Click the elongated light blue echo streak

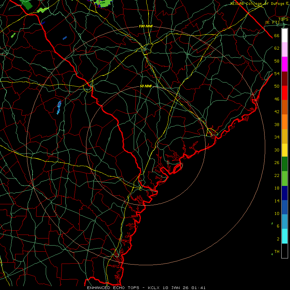59,108
